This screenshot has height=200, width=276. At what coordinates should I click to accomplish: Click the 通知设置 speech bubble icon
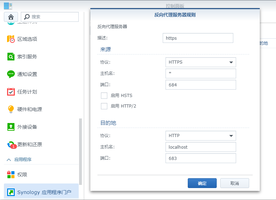point(11,74)
